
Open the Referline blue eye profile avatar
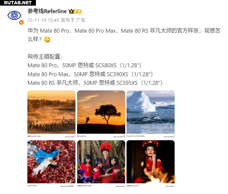coord(14,16)
